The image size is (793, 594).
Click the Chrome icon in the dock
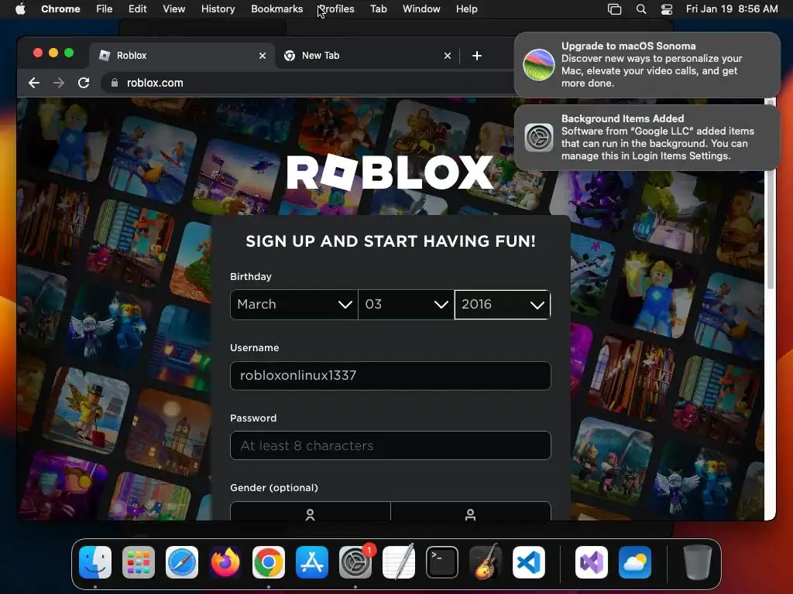[269, 562]
